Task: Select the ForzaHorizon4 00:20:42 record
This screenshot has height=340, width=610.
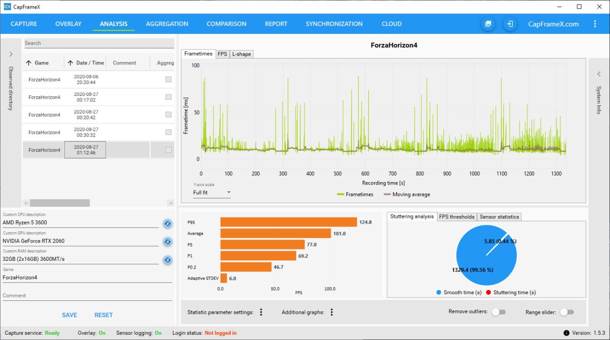Action: tap(98, 115)
